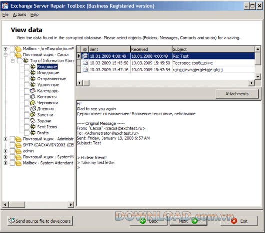Check the Top of Information Store checkbox
This screenshot has width=265, height=233.
point(19,61)
